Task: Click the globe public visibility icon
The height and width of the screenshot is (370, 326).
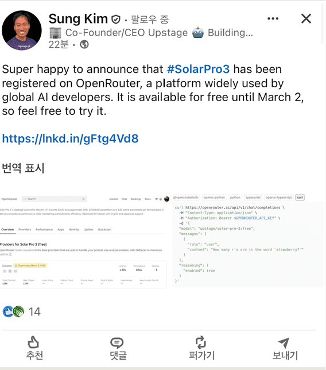Action: pos(84,44)
